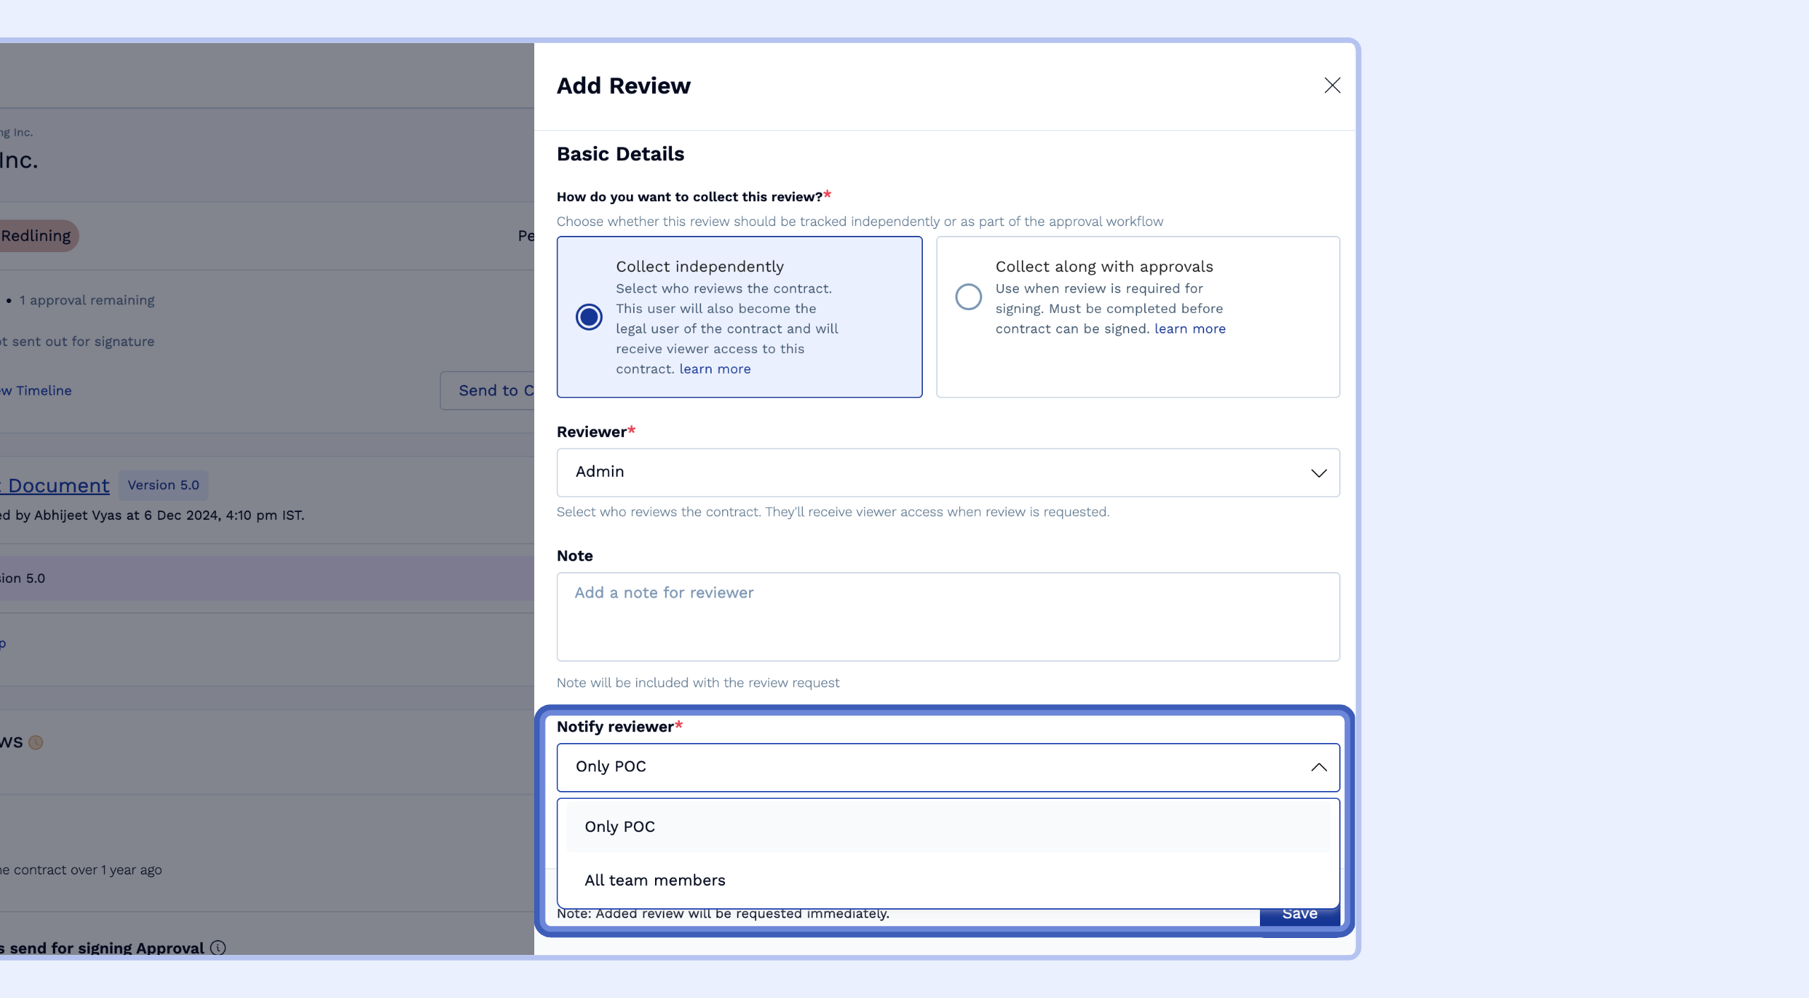Open learn more in Collect along with approvals
The height and width of the screenshot is (998, 1809).
point(1189,328)
